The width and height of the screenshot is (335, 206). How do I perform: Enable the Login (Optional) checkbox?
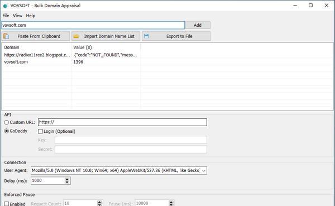click(x=40, y=131)
